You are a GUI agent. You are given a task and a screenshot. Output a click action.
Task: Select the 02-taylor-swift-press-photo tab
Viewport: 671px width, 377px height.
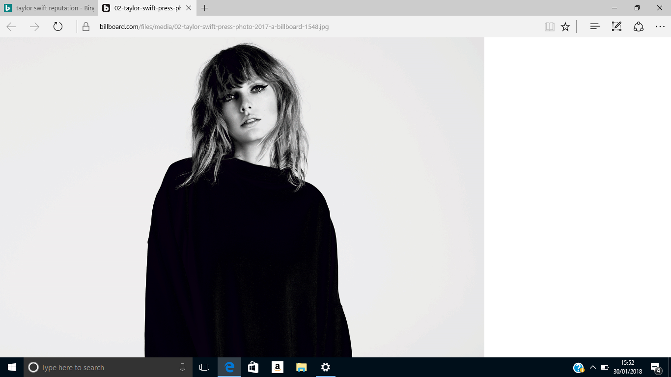pos(147,8)
